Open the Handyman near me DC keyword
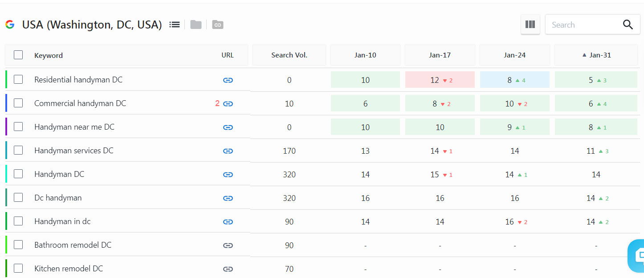The image size is (644, 278). pos(74,127)
